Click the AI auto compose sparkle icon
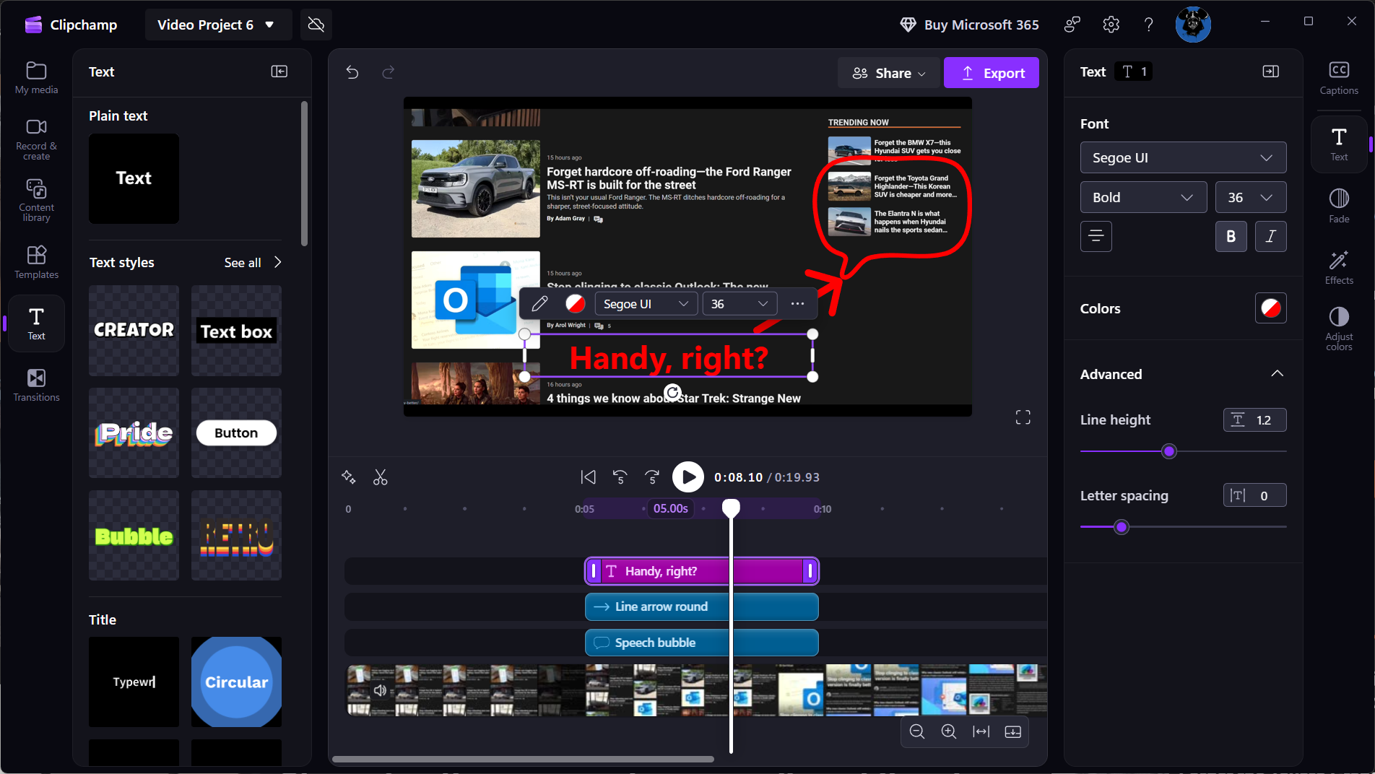 tap(349, 477)
